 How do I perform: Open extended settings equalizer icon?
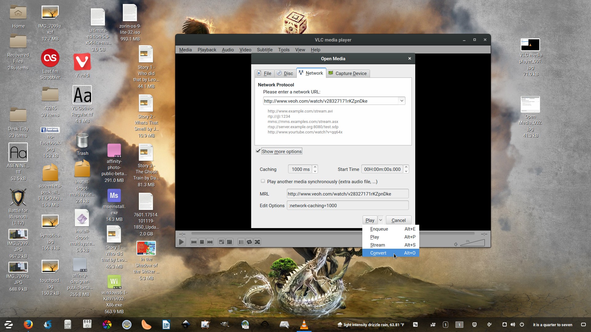pos(230,242)
